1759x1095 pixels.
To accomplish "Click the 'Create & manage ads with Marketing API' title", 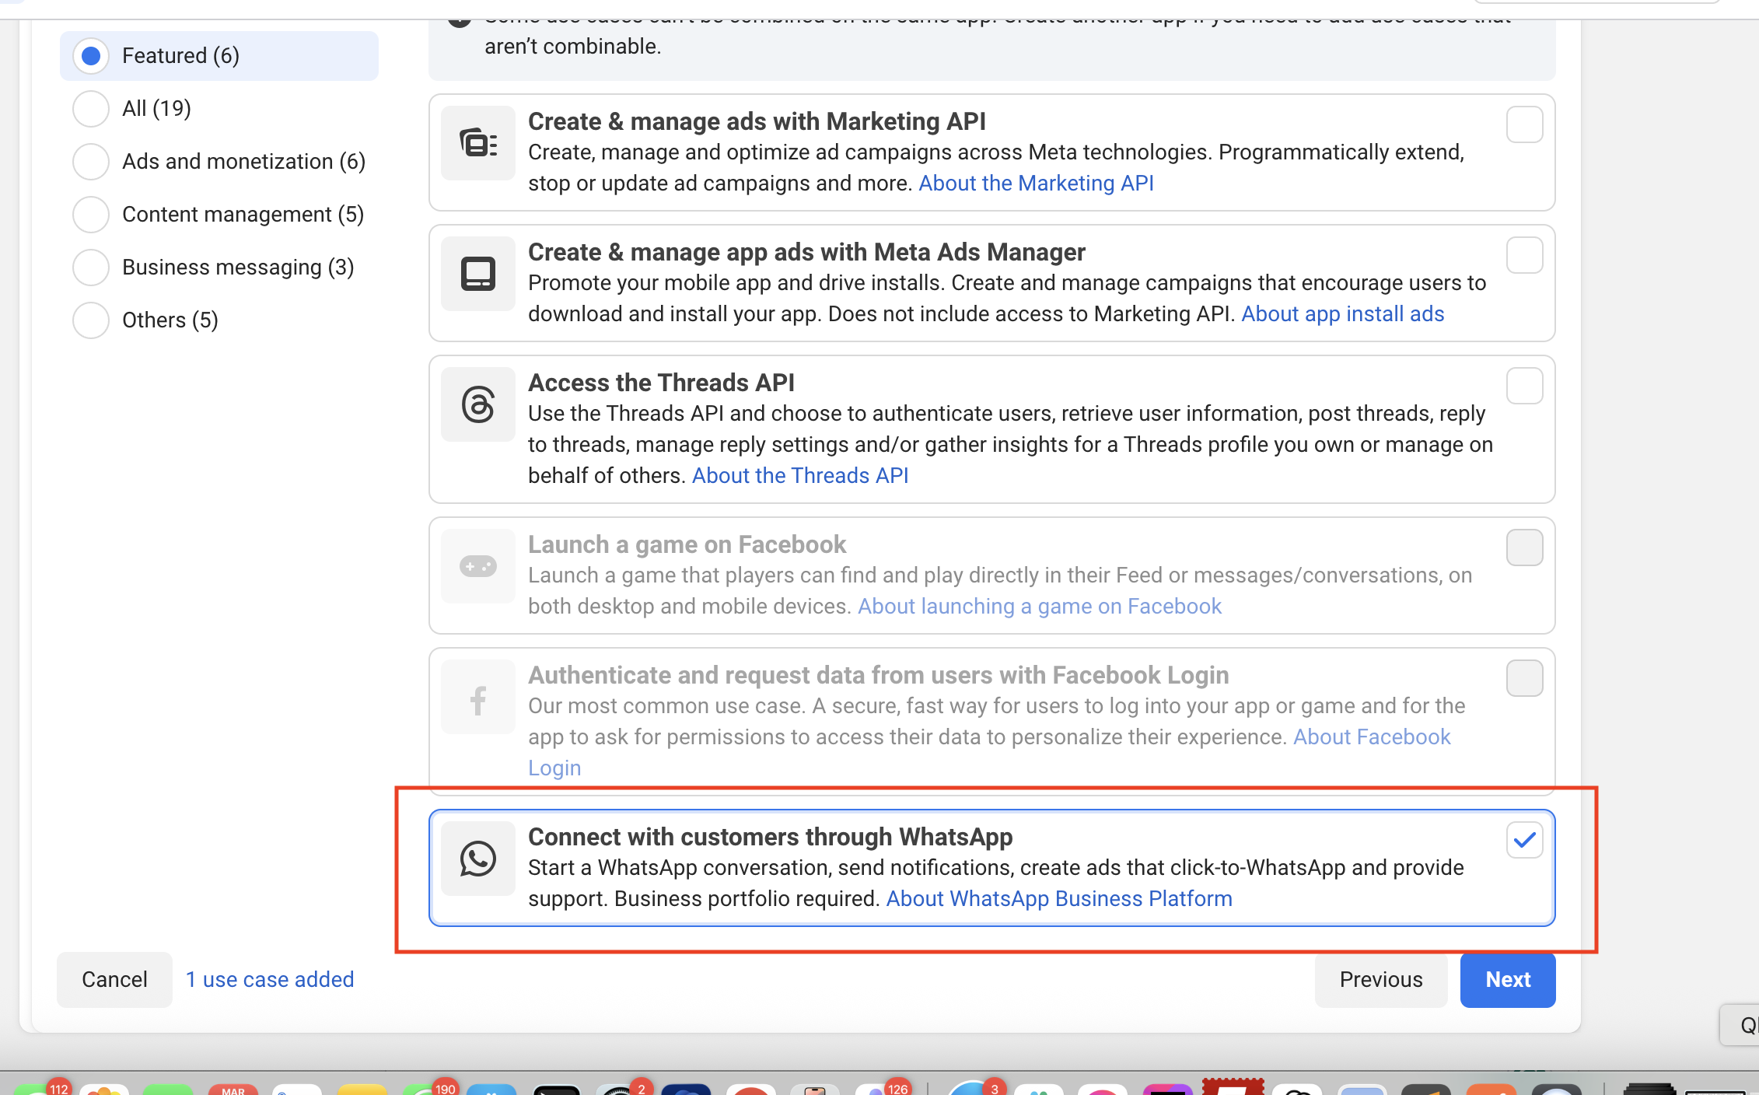I will coord(757,121).
